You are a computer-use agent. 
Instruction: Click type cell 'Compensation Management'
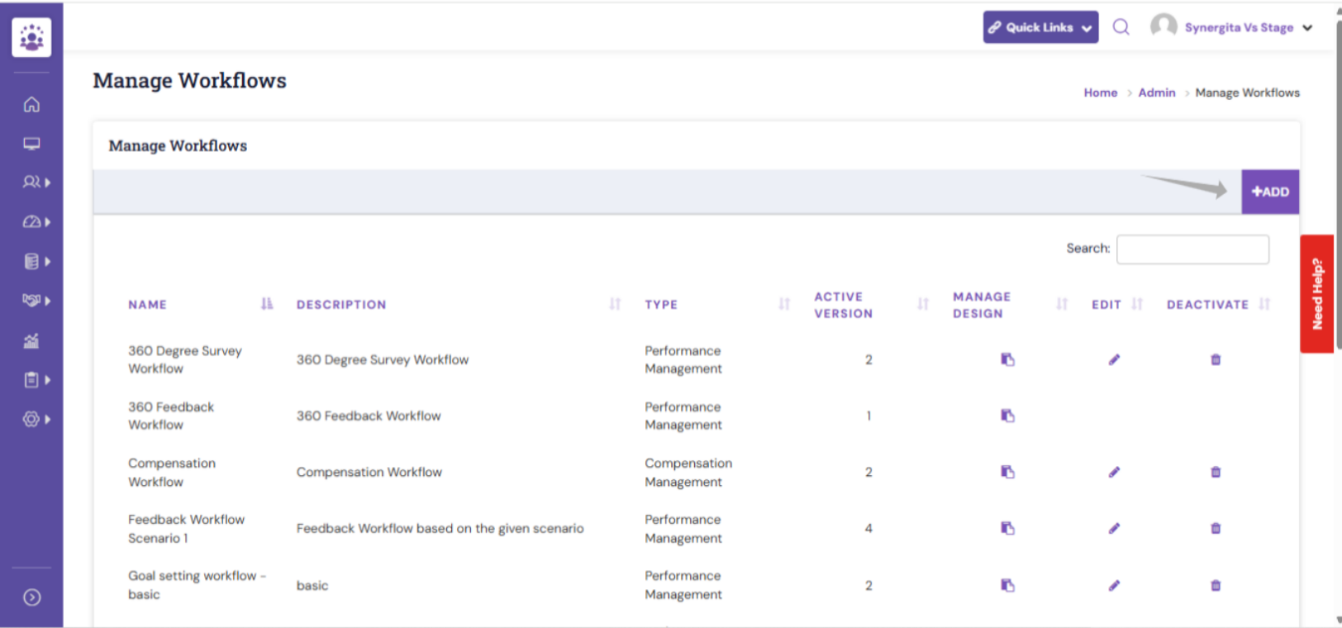pos(688,472)
